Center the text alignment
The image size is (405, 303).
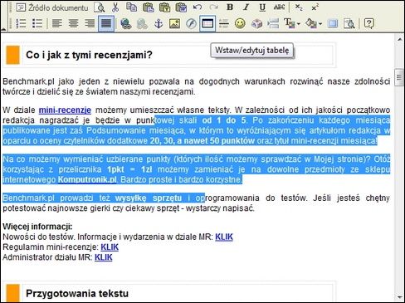tap(73, 23)
